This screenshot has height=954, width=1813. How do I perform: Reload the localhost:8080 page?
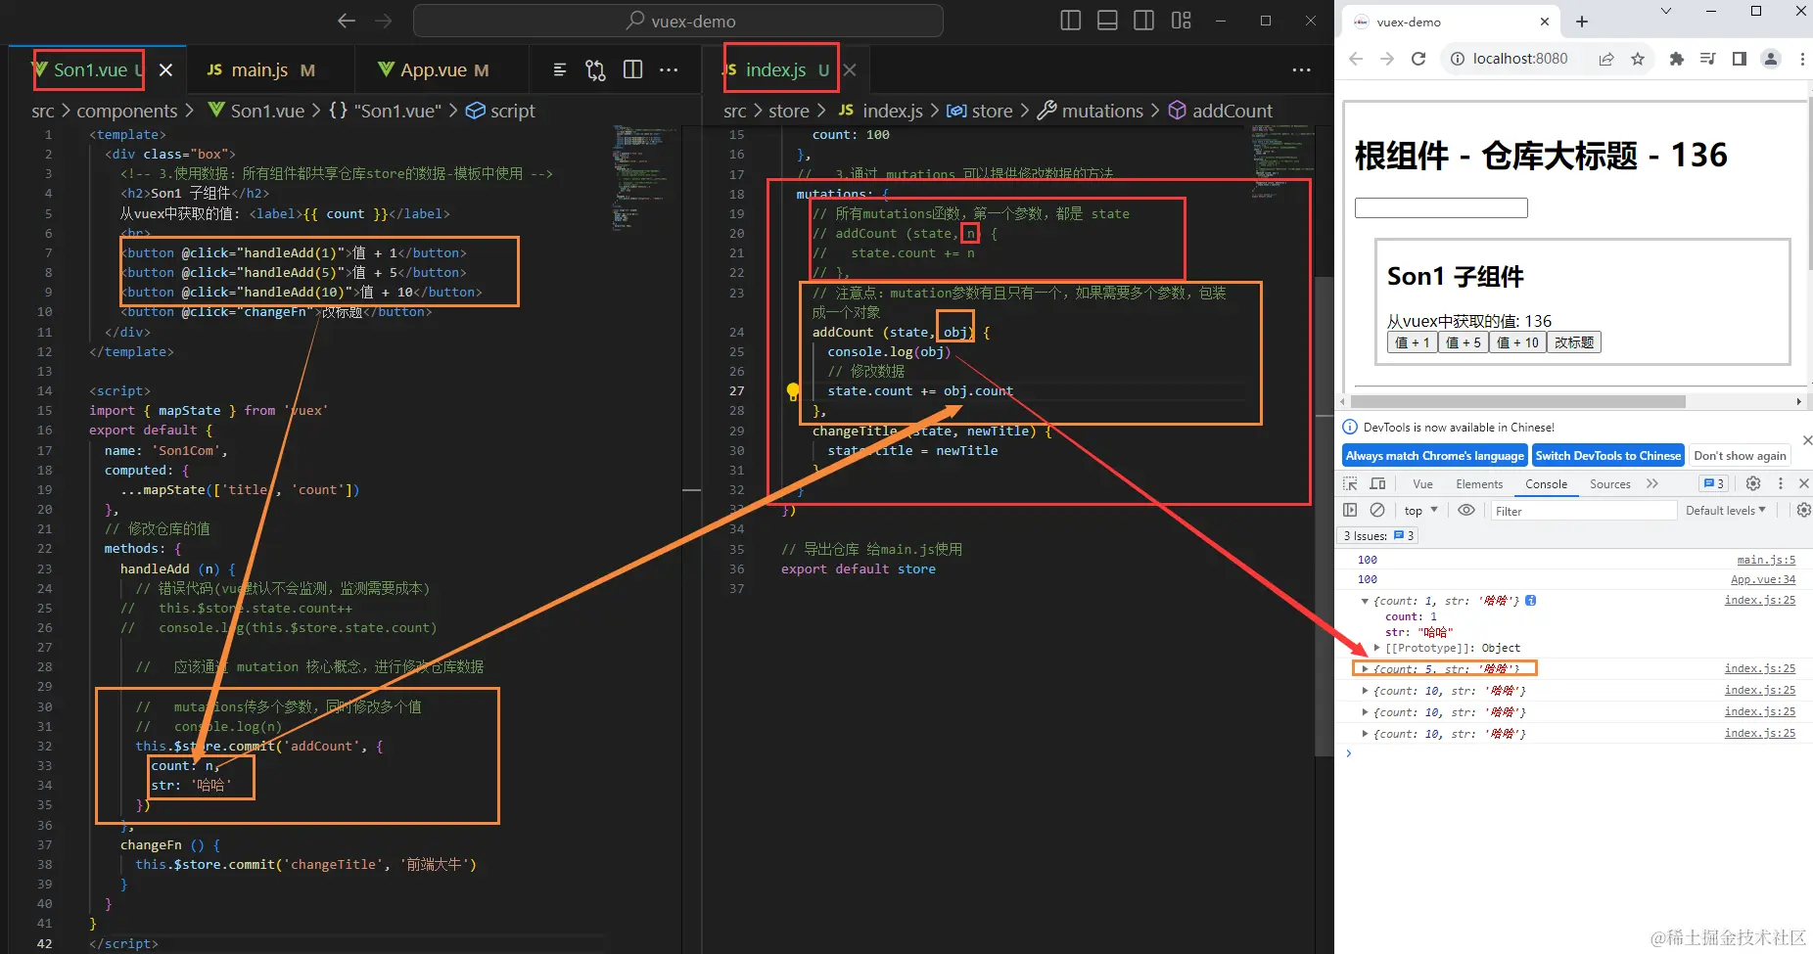[1418, 59]
